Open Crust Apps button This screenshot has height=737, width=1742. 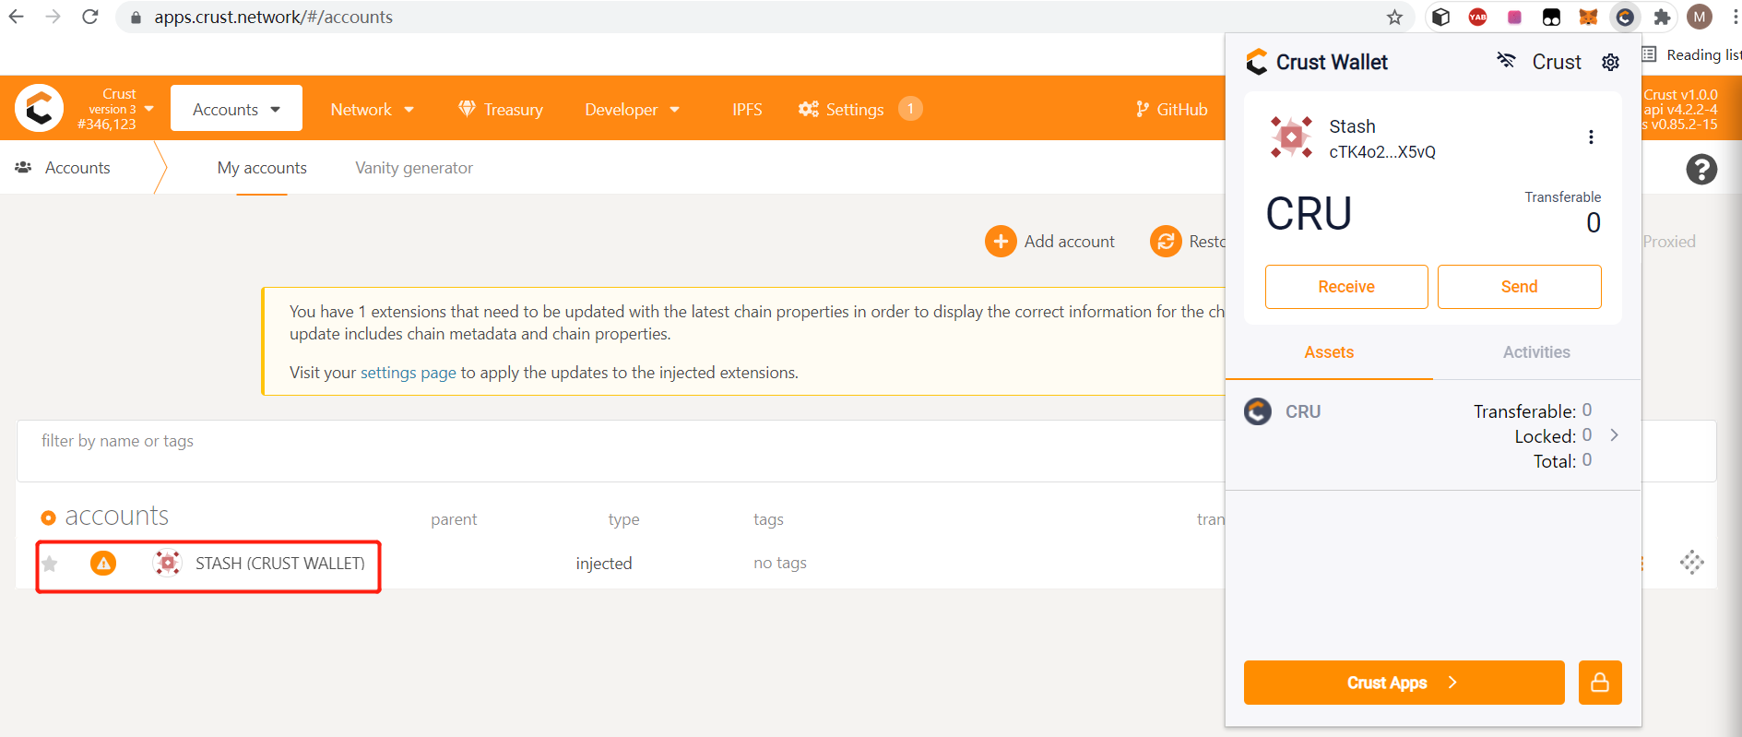(x=1404, y=683)
